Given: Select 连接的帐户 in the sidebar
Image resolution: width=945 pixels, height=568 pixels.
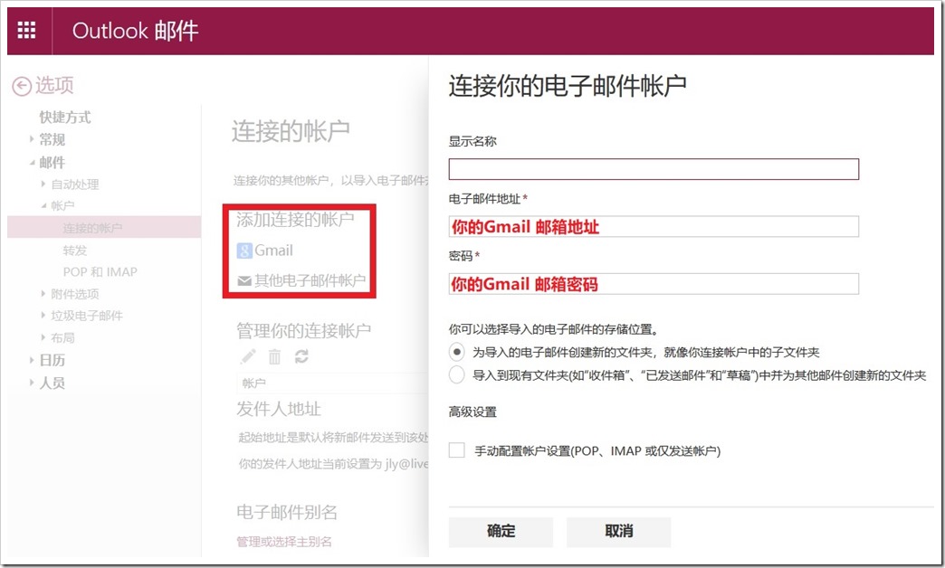Looking at the screenshot, I should coord(104,228).
